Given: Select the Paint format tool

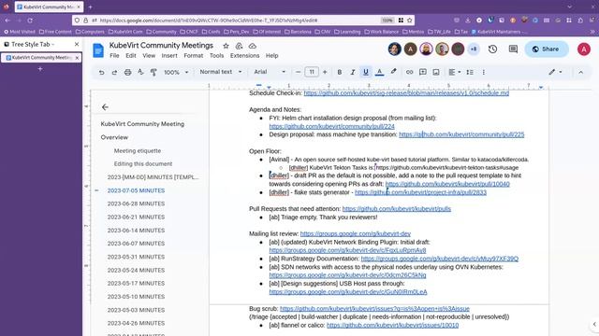Looking at the screenshot, I should [153, 72].
